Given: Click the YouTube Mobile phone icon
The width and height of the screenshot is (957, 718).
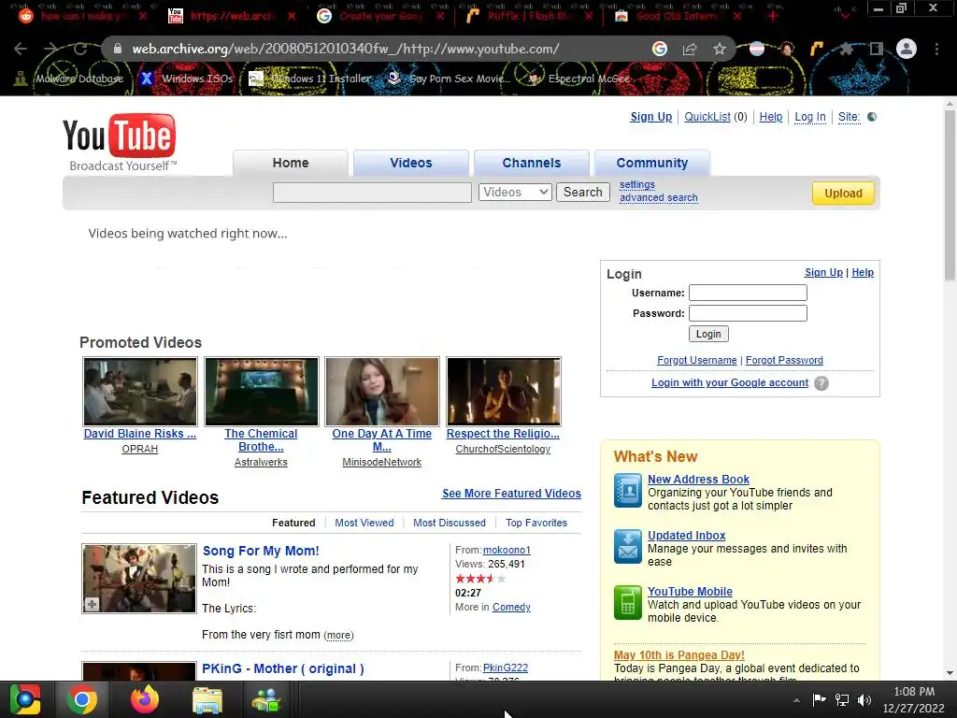Looking at the screenshot, I should coord(627,603).
